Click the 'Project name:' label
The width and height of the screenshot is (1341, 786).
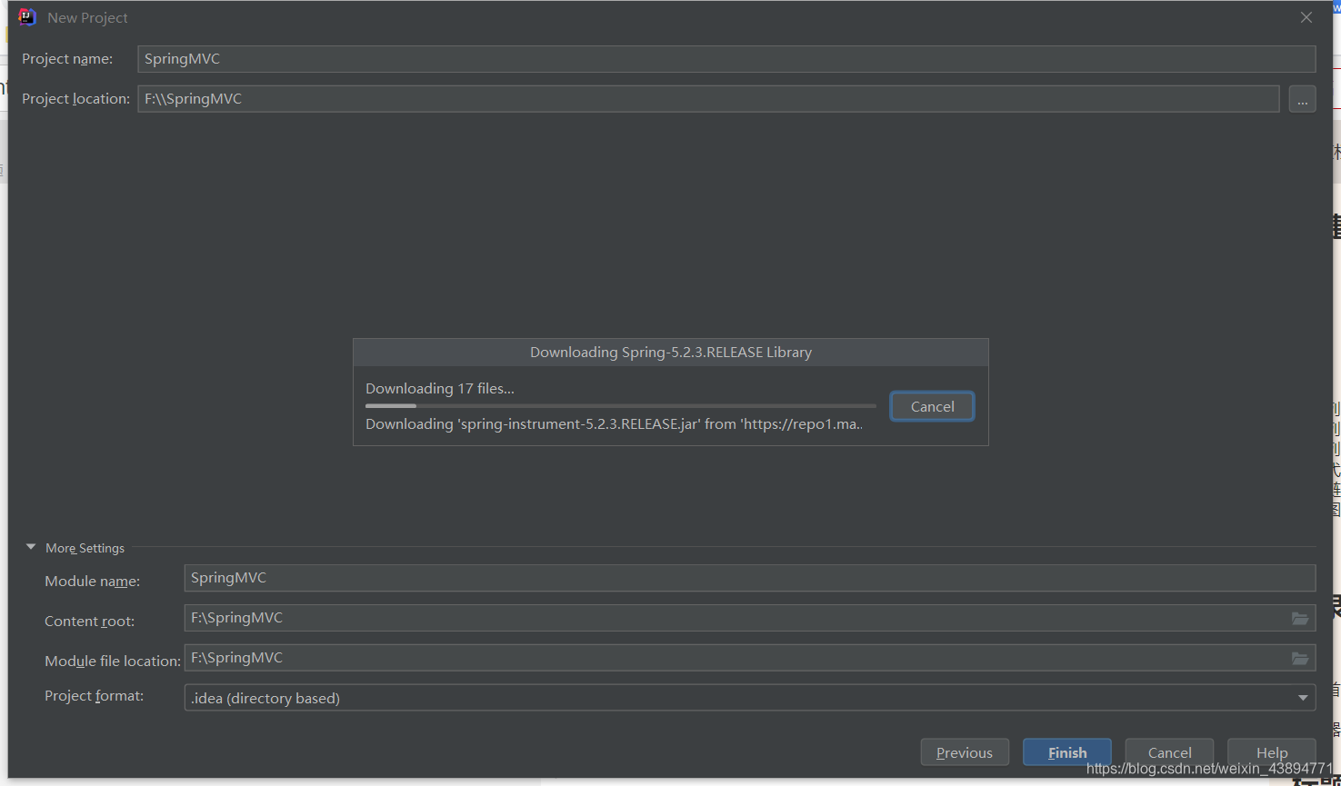[67, 59]
